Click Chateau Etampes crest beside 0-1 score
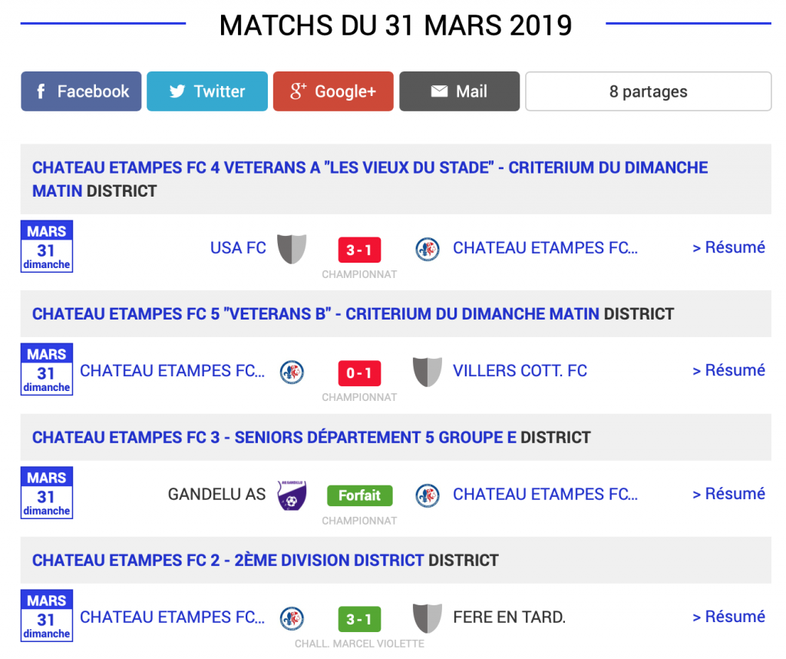 click(x=292, y=372)
